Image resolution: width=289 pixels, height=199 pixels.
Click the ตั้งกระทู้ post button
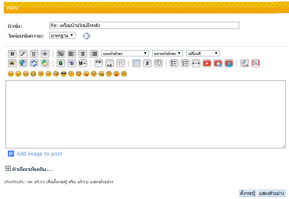click(247, 193)
